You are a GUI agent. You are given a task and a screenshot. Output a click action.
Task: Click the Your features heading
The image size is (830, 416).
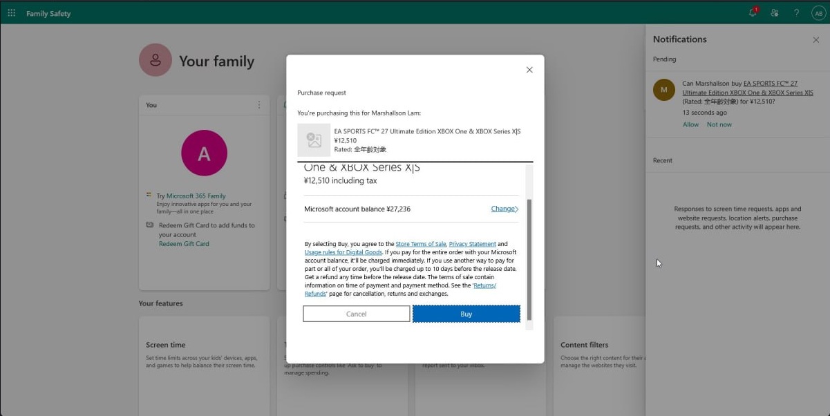(161, 303)
